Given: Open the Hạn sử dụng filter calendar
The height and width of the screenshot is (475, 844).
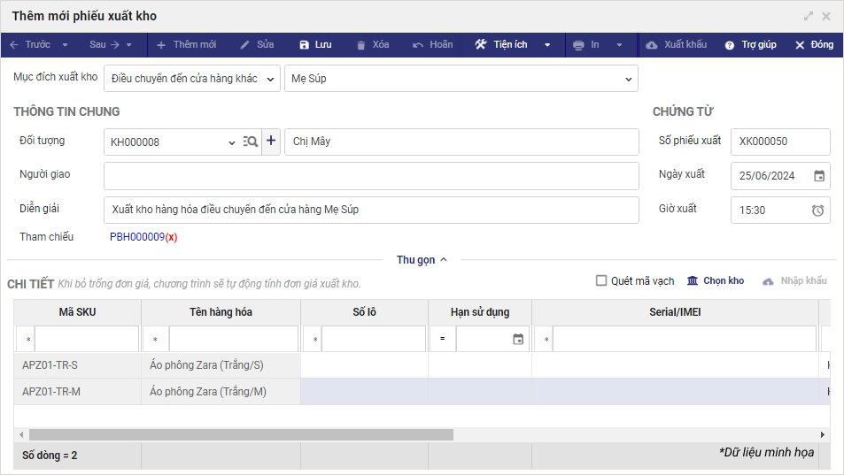Looking at the screenshot, I should 518,340.
